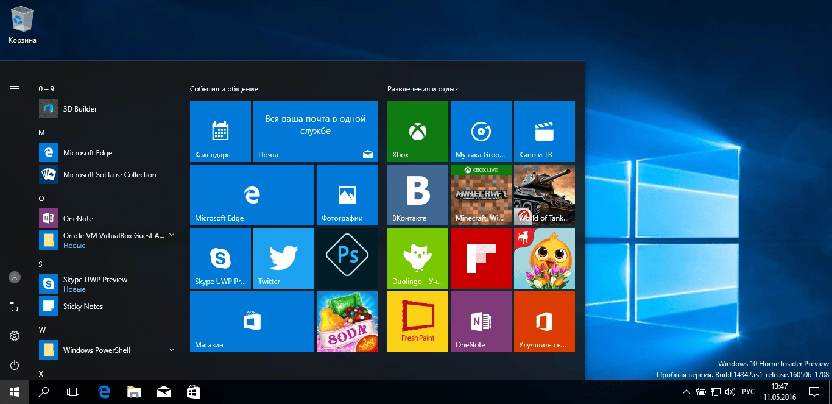Click the hamburger menu in Start
The width and height of the screenshot is (832, 404).
[15, 89]
